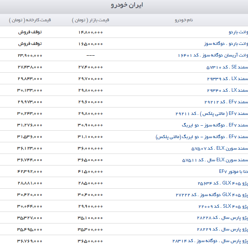Click factory price ۲۷,۴۳۸,۰۰۰
This screenshot has width=248, height=244.
click(x=30, y=67)
